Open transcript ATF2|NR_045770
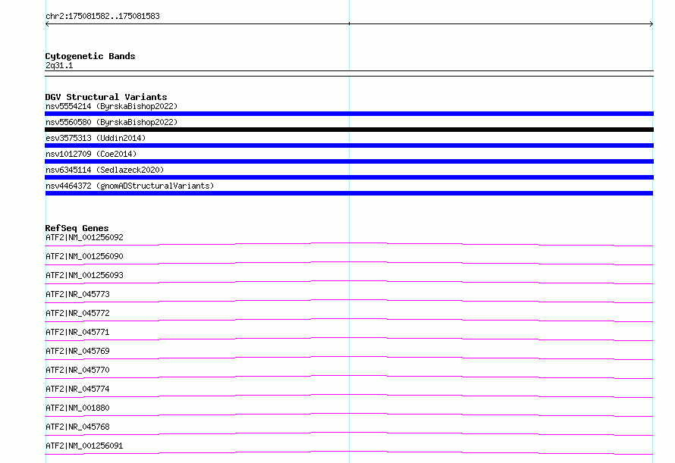Viewport: 675px width, 463px height. coord(77,370)
